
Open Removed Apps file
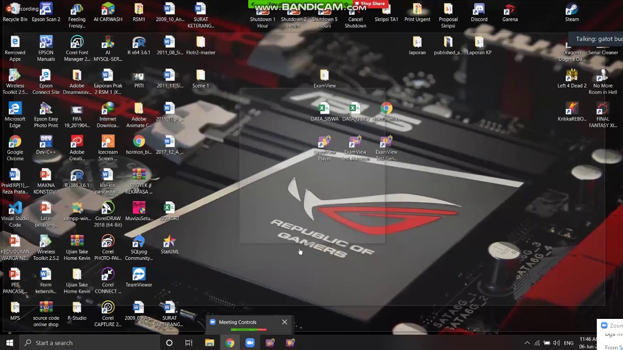15,49
